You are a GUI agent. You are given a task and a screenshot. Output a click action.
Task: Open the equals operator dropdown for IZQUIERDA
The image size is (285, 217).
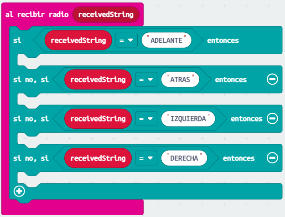point(146,119)
